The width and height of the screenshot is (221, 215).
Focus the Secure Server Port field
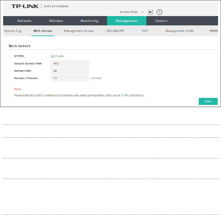70,63
